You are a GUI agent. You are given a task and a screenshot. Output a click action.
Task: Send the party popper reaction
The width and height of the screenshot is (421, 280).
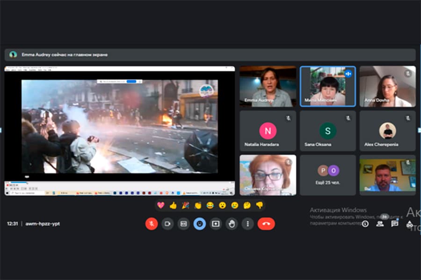(x=186, y=205)
